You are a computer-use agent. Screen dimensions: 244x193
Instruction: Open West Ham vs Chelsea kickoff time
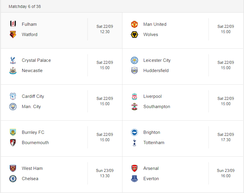point(105,173)
